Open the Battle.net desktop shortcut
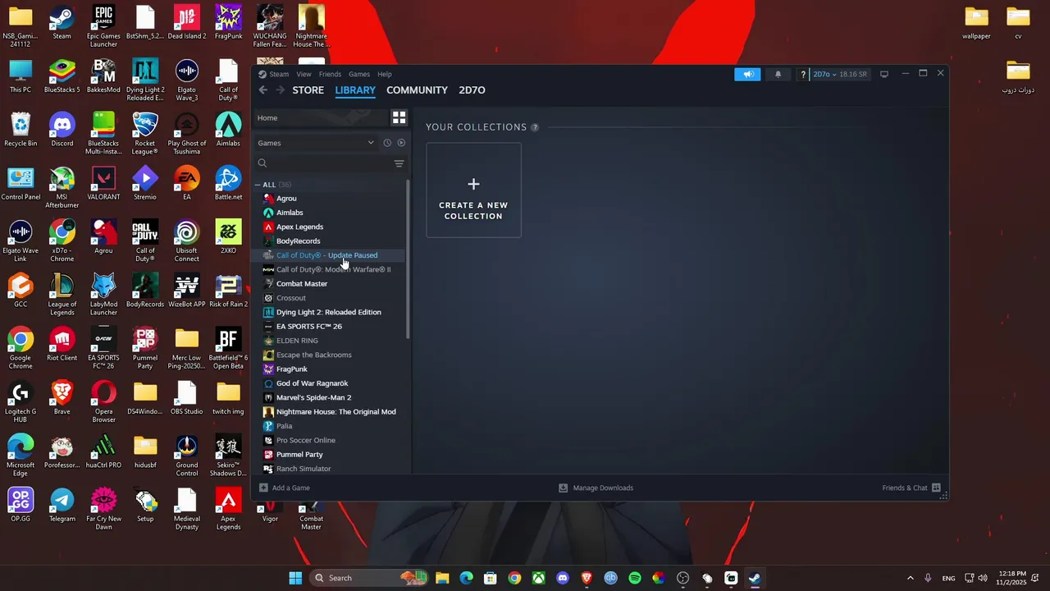Image resolution: width=1050 pixels, height=591 pixels. 228,183
